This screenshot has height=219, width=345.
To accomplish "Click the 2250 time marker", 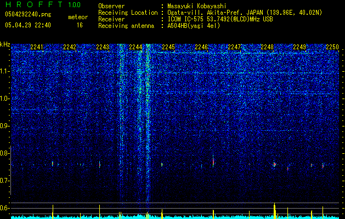I will click(332, 47).
